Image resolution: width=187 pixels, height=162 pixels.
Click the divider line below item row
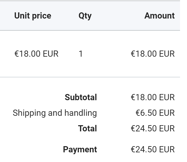click(90, 77)
